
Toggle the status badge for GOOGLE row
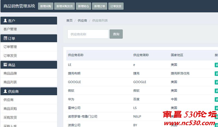pos(216,82)
